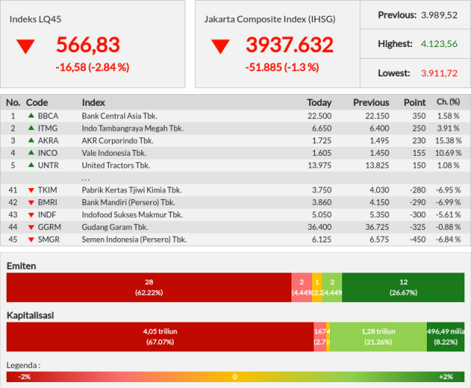This screenshot has height=388, width=471.
Task: Click the 'Code' column header
Action: [x=37, y=103]
